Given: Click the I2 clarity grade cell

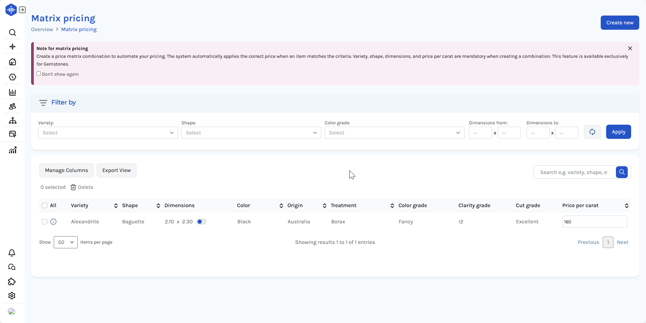Looking at the screenshot, I should click(461, 222).
